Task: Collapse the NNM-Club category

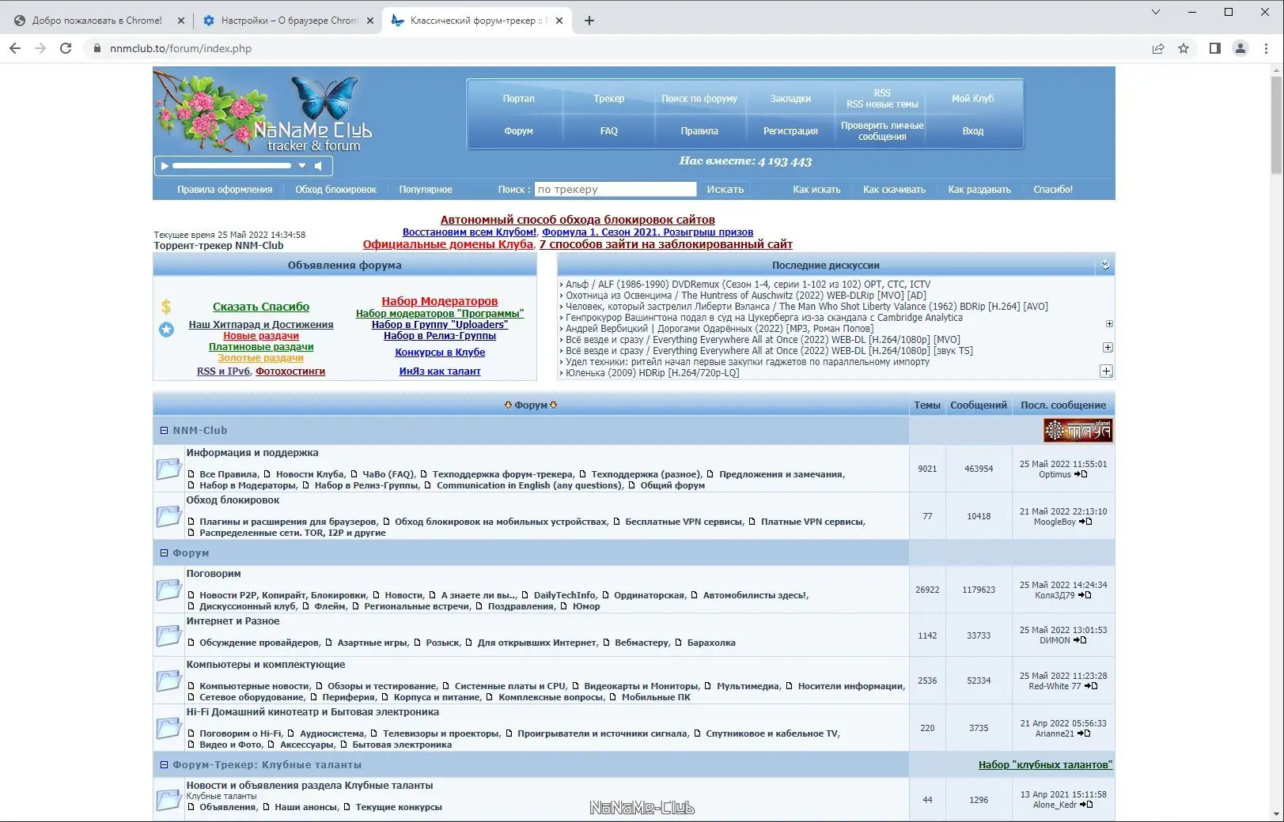Action: pos(165,431)
